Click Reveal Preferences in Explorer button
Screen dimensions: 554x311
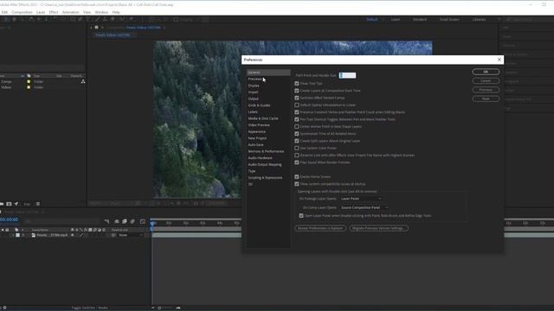click(320, 228)
